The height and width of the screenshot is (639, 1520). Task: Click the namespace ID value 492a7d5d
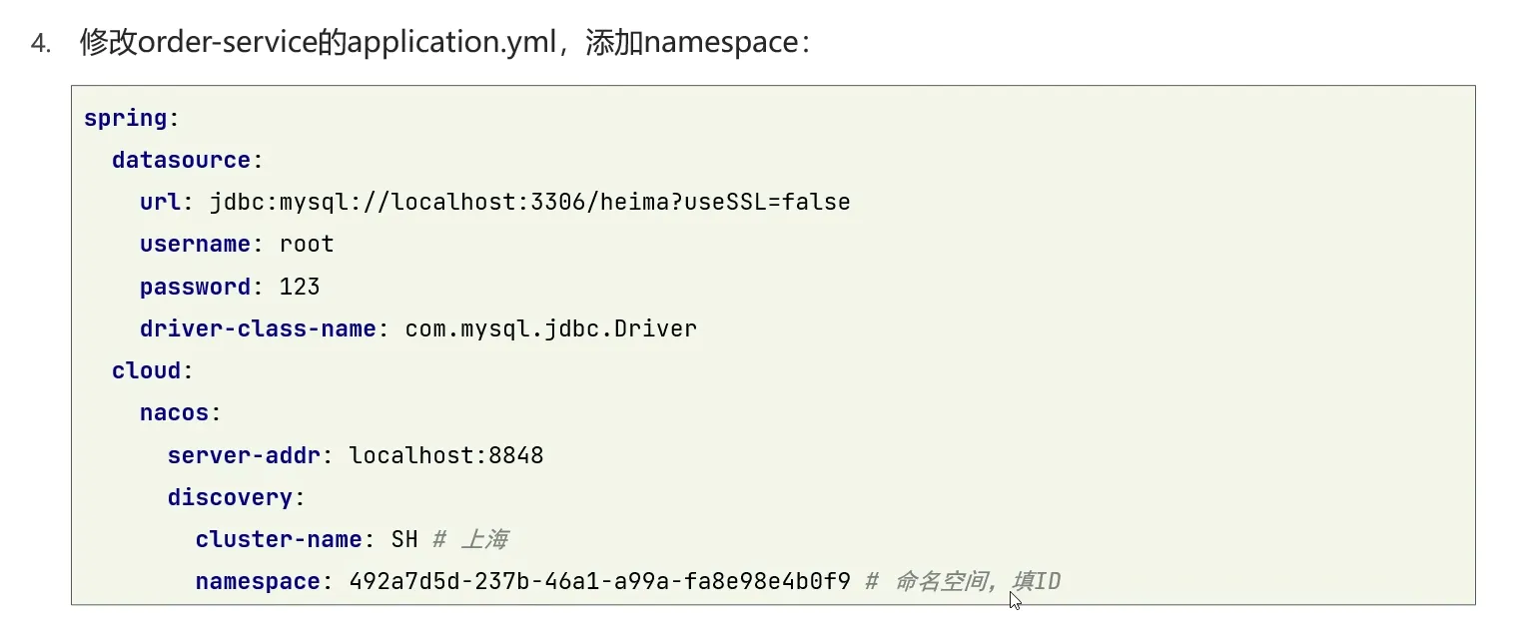599,581
